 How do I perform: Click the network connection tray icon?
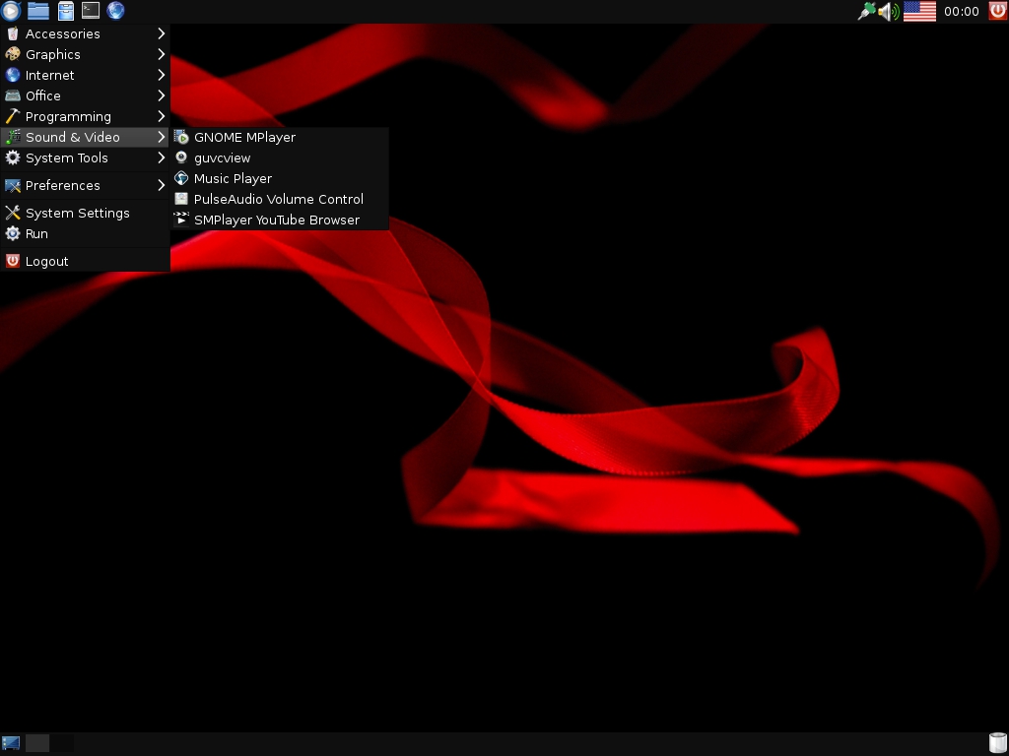tap(866, 11)
